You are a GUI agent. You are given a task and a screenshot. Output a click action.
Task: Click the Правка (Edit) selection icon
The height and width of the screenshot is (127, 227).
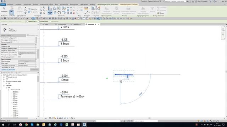(161, 13)
